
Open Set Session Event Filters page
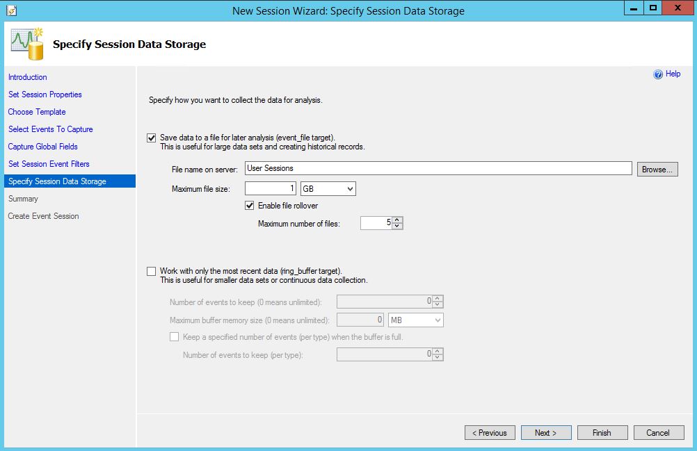tap(49, 164)
